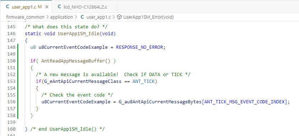Open firmware_common breadcrumb folder

pos(25,17)
